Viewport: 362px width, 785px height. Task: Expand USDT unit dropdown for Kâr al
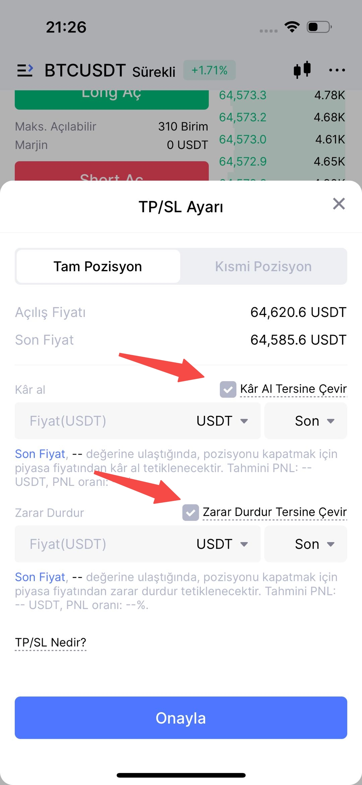[222, 421]
